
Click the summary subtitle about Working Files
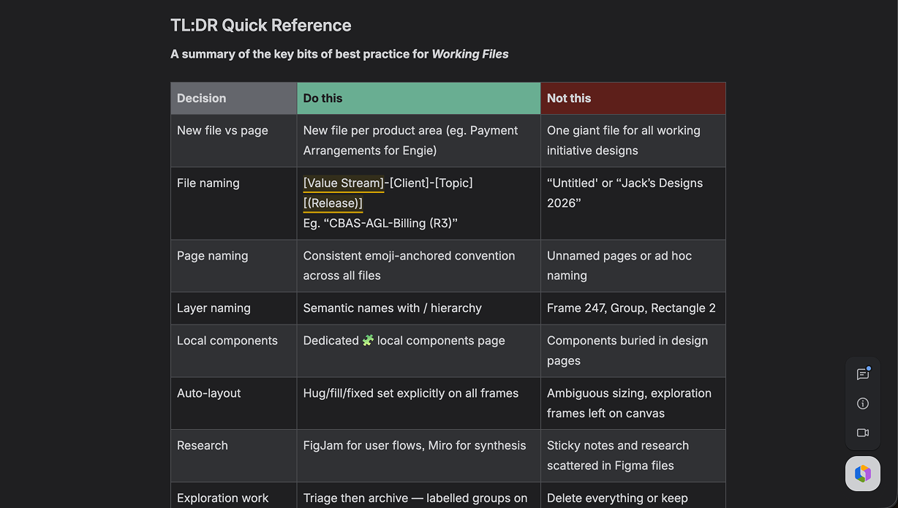tap(339, 54)
